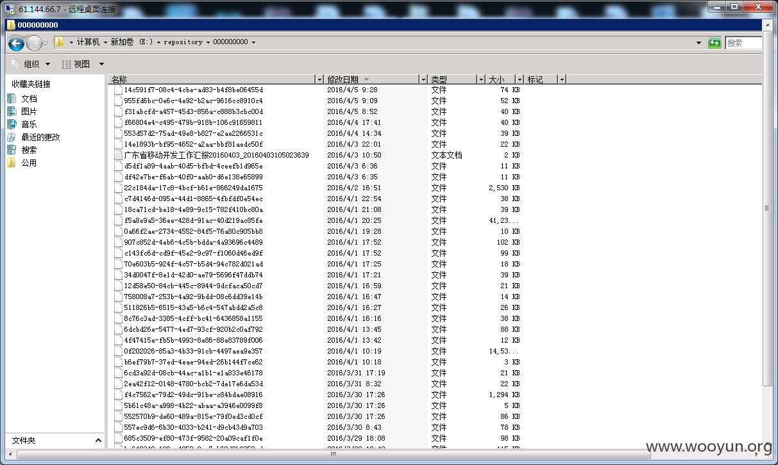Open 图片 in the favorites sidebar
Image resolution: width=778 pixels, height=465 pixels.
(x=29, y=111)
